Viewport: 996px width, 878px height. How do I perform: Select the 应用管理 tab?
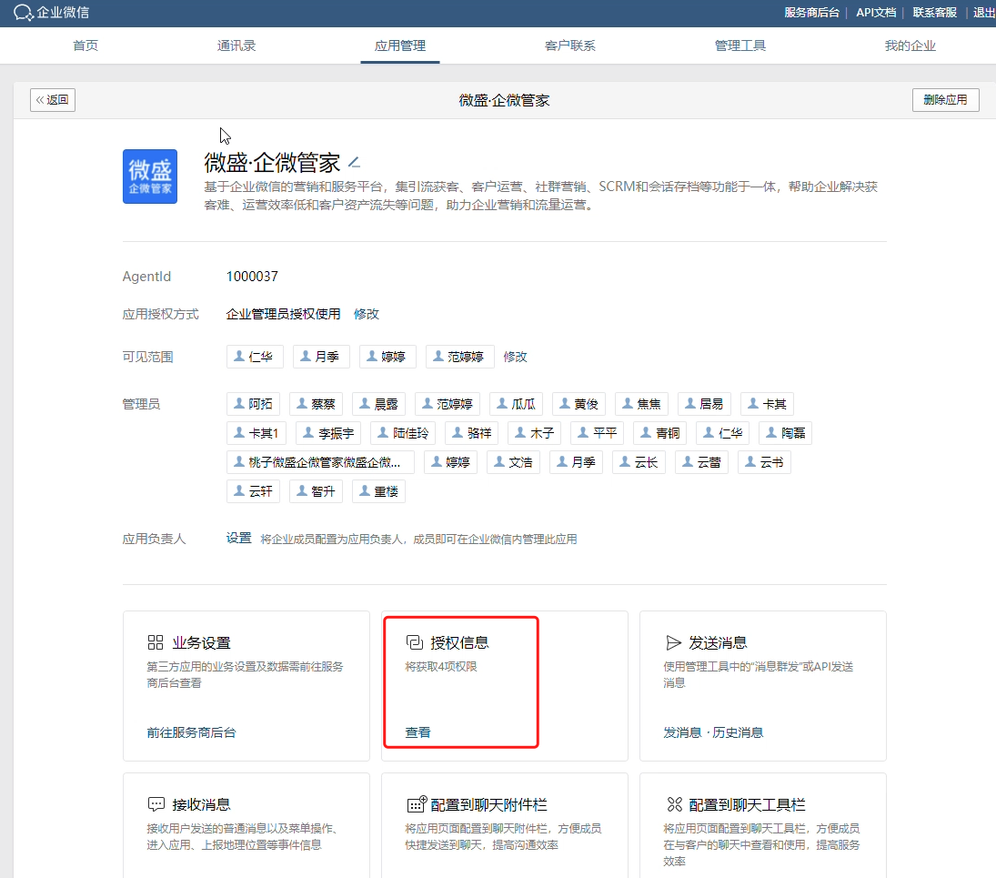[x=400, y=45]
